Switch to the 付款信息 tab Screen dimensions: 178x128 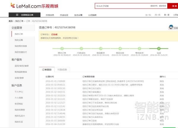[x=62, y=70]
